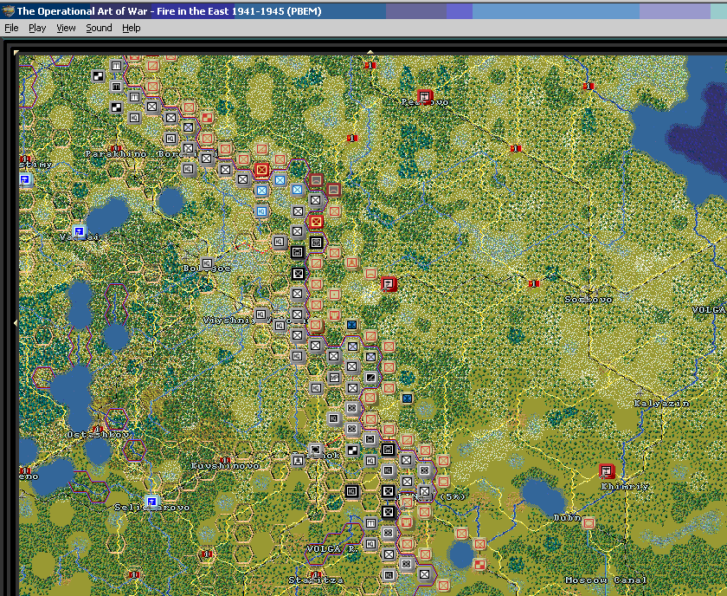Select the red HQ unit at Khimriy
Viewport: 727px width, 596px height.
607,471
